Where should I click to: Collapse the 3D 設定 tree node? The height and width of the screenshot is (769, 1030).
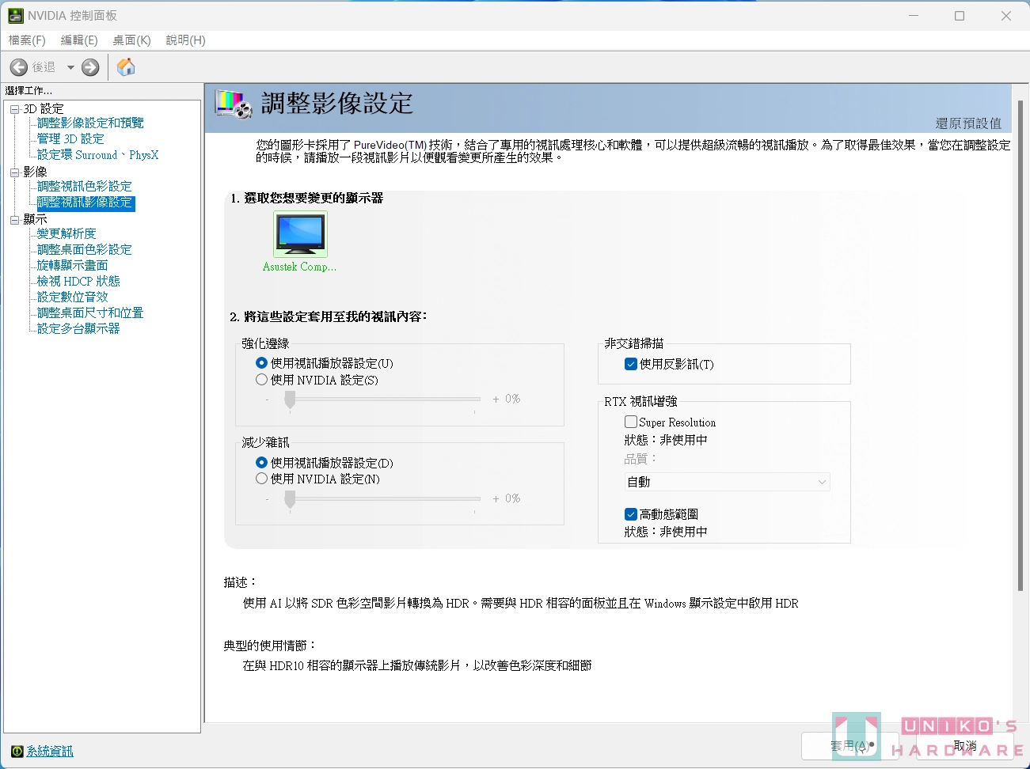coord(14,109)
